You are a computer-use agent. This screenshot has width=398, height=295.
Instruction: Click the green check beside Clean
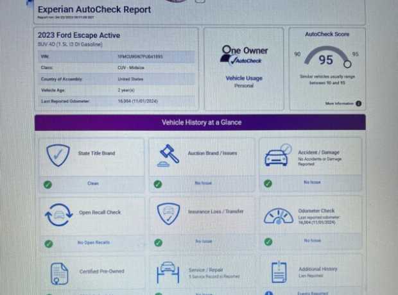tap(48, 185)
